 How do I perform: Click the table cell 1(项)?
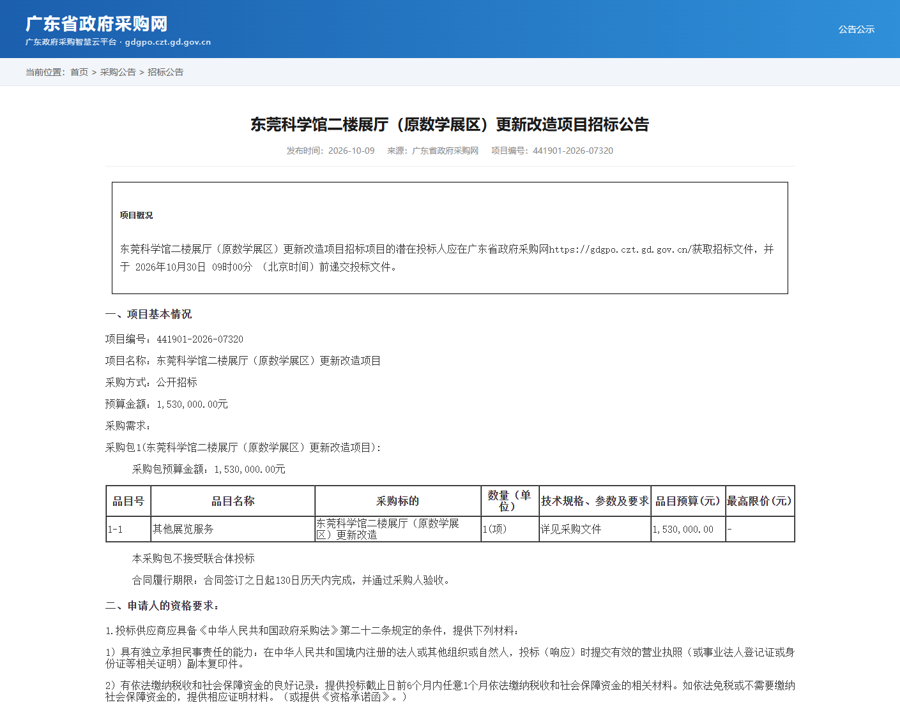[x=510, y=529]
